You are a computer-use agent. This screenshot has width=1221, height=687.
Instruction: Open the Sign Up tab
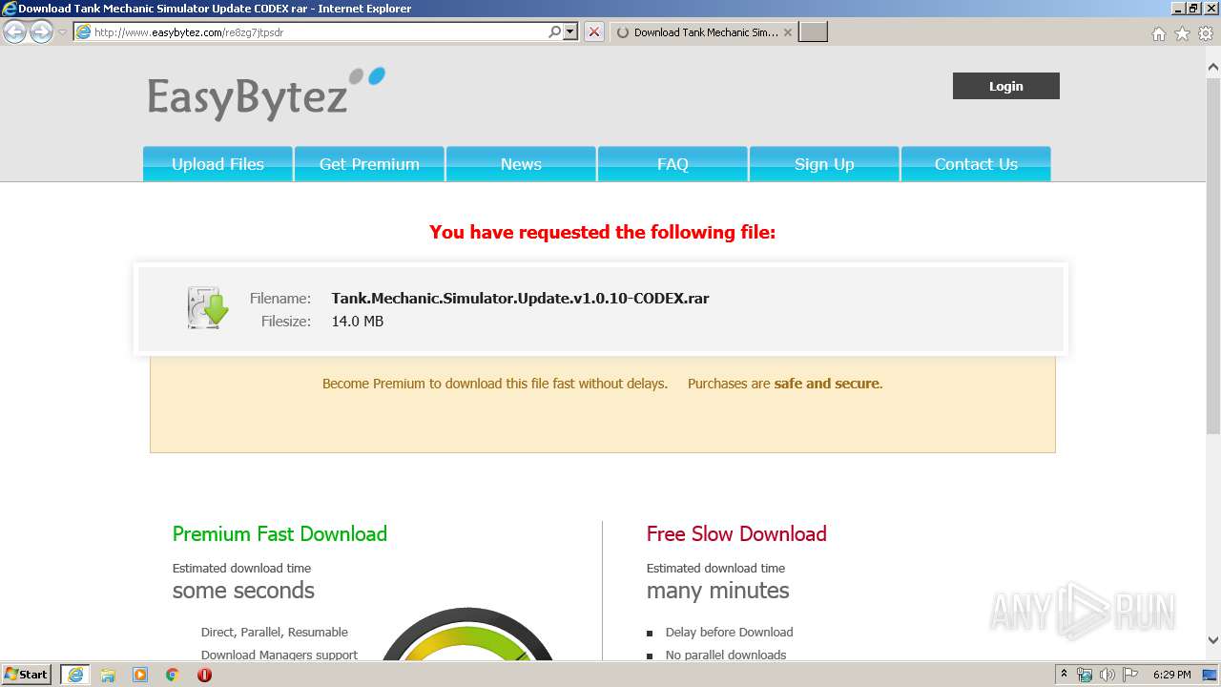(x=824, y=164)
